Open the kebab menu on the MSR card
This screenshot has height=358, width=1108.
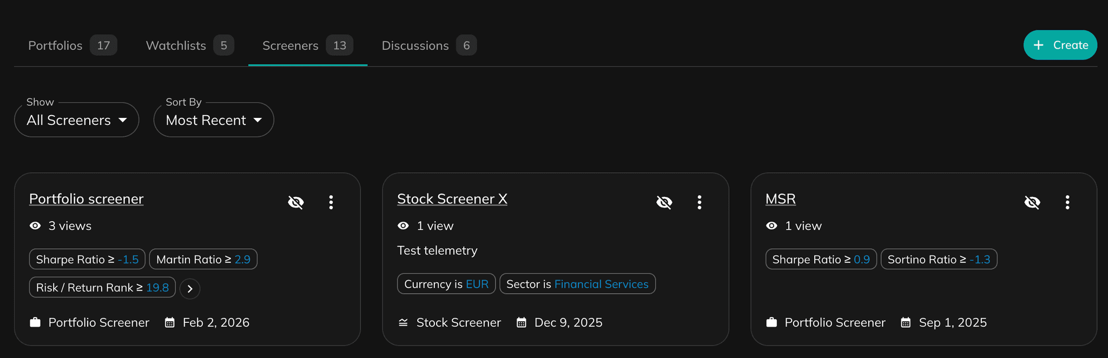(1067, 202)
